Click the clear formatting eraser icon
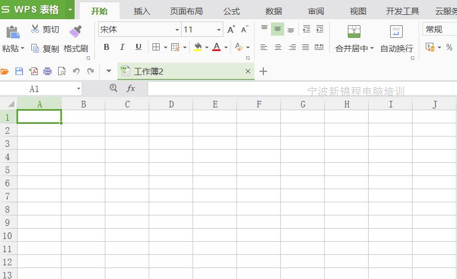Viewport: 457px width, 279px height. point(239,47)
